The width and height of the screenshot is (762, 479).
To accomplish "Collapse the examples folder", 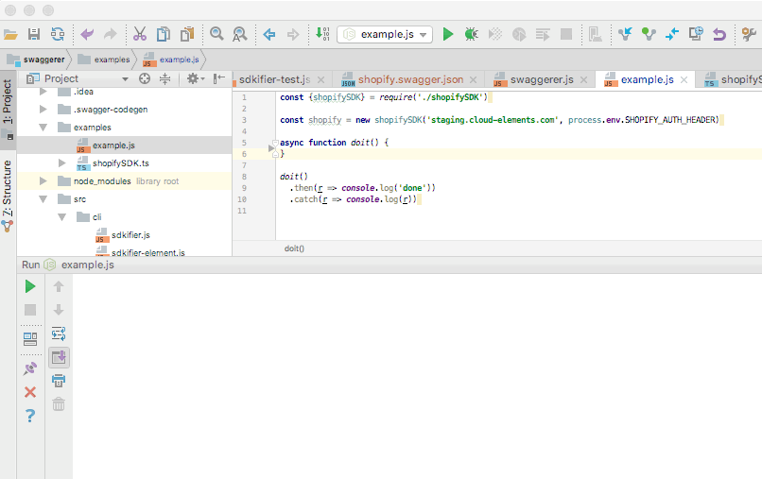I will tap(43, 128).
